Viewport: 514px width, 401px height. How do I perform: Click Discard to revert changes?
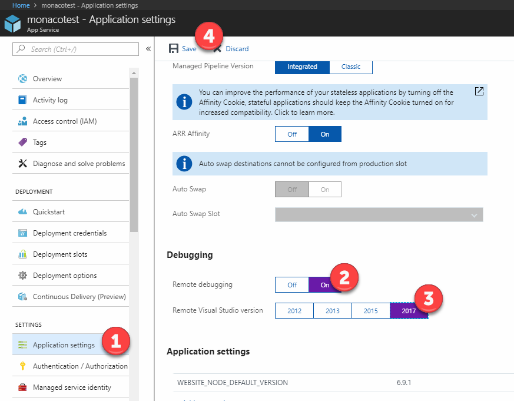tap(237, 49)
